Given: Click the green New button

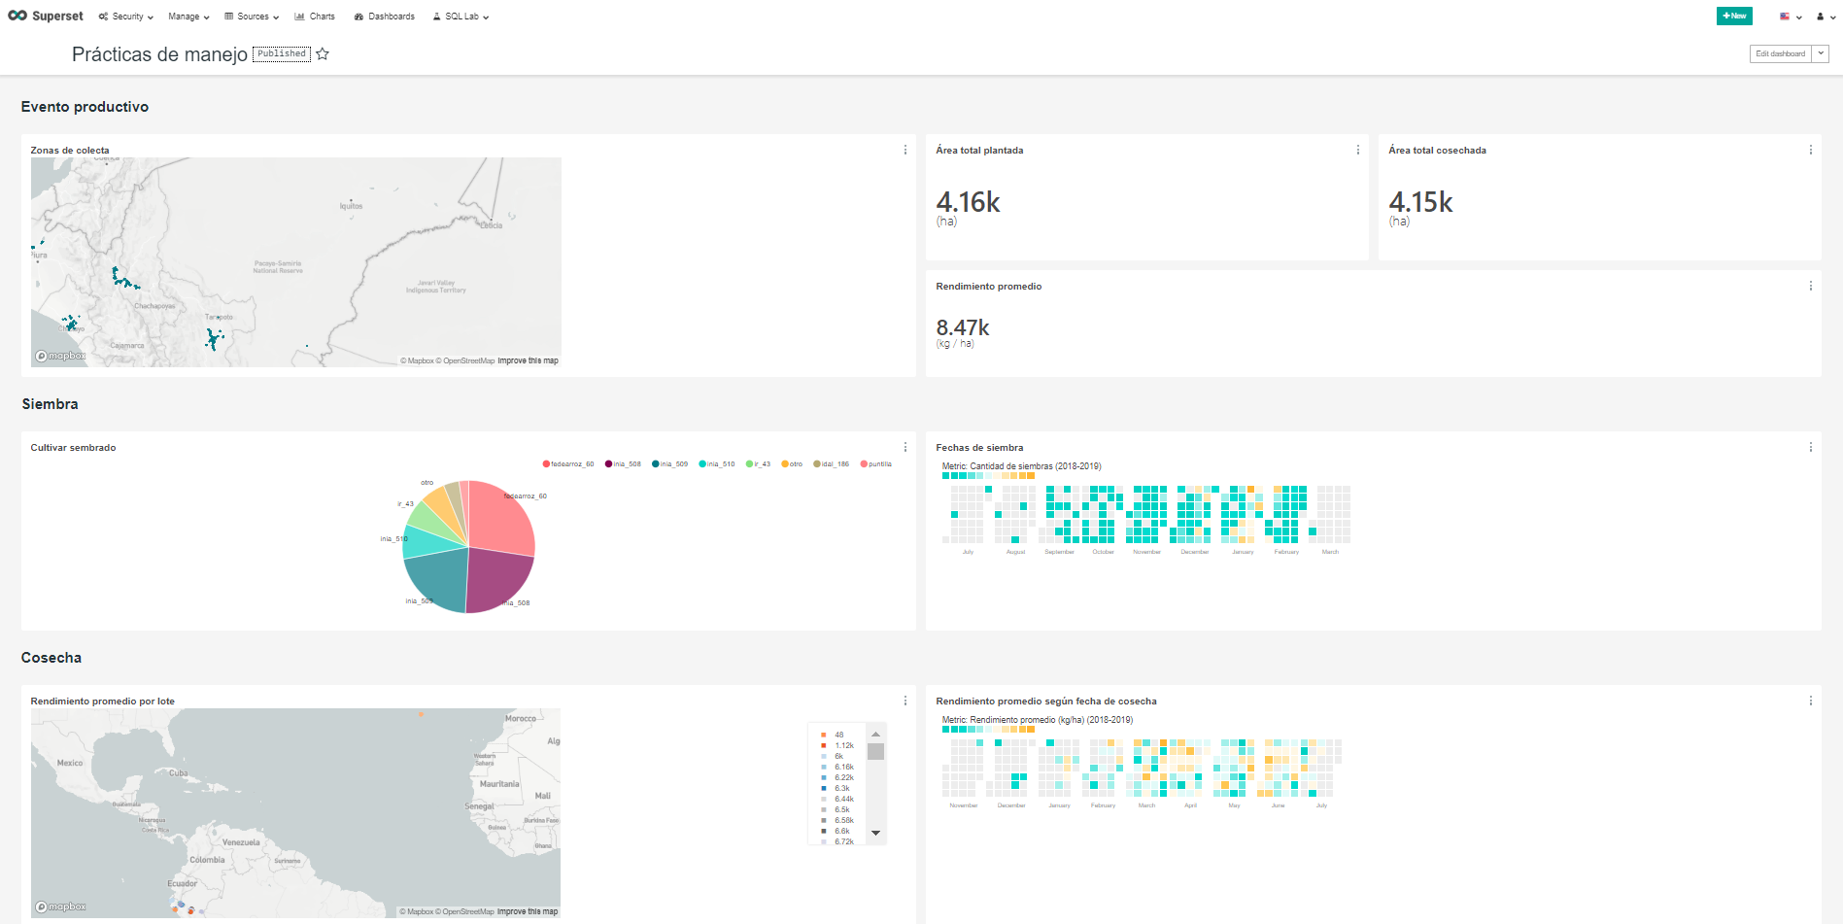Looking at the screenshot, I should coord(1734,16).
